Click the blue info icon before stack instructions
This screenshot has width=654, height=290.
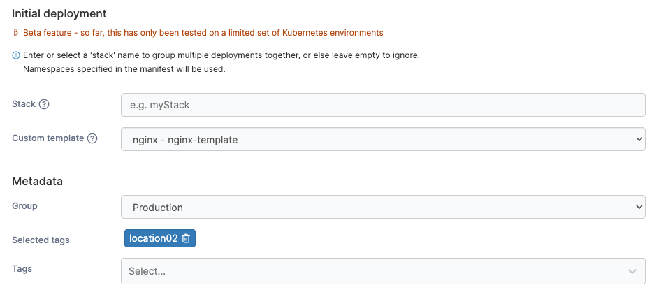tap(16, 55)
